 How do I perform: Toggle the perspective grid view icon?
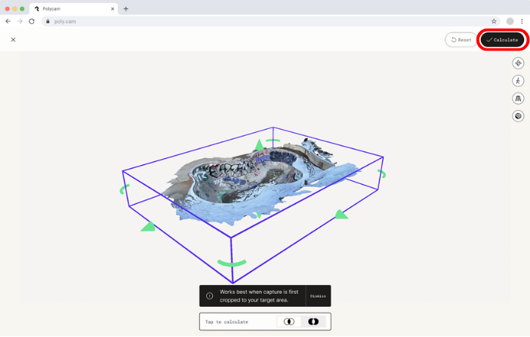coord(518,98)
